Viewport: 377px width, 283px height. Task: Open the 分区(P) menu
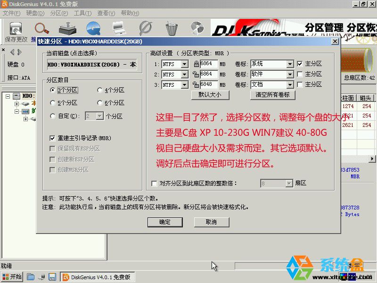pyautogui.click(x=59, y=13)
